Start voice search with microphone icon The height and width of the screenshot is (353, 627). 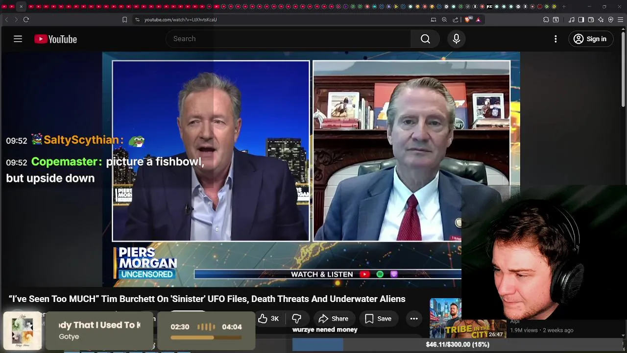click(x=456, y=39)
